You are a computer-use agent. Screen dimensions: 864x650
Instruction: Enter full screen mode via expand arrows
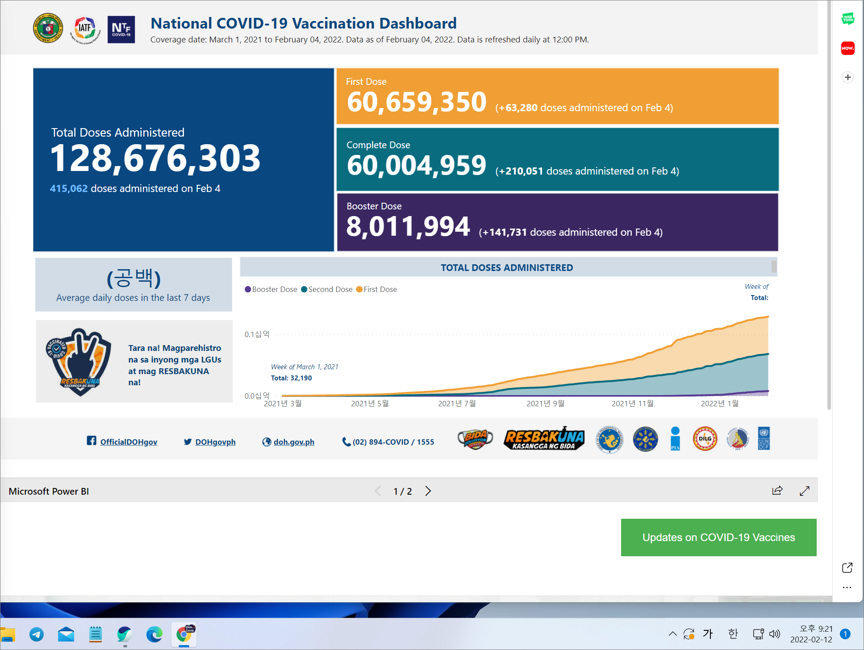click(805, 491)
